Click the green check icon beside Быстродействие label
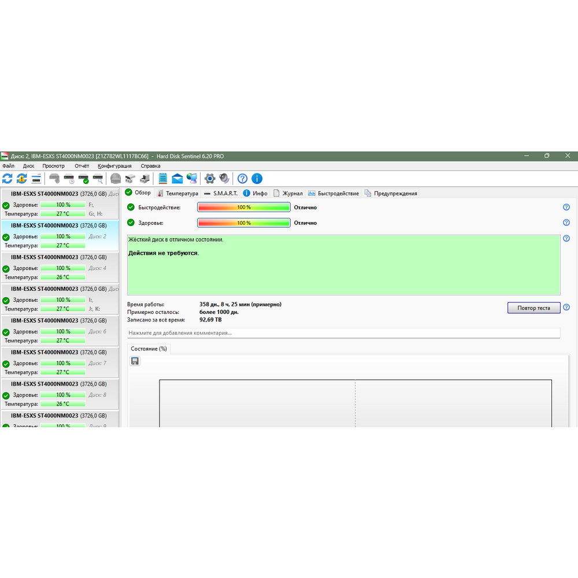Viewport: 578px width, 578px height. coord(131,207)
